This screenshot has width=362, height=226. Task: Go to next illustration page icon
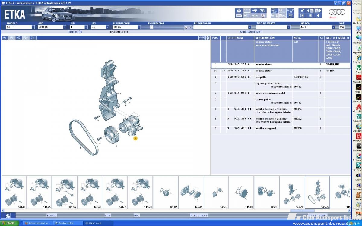[x=318, y=11]
